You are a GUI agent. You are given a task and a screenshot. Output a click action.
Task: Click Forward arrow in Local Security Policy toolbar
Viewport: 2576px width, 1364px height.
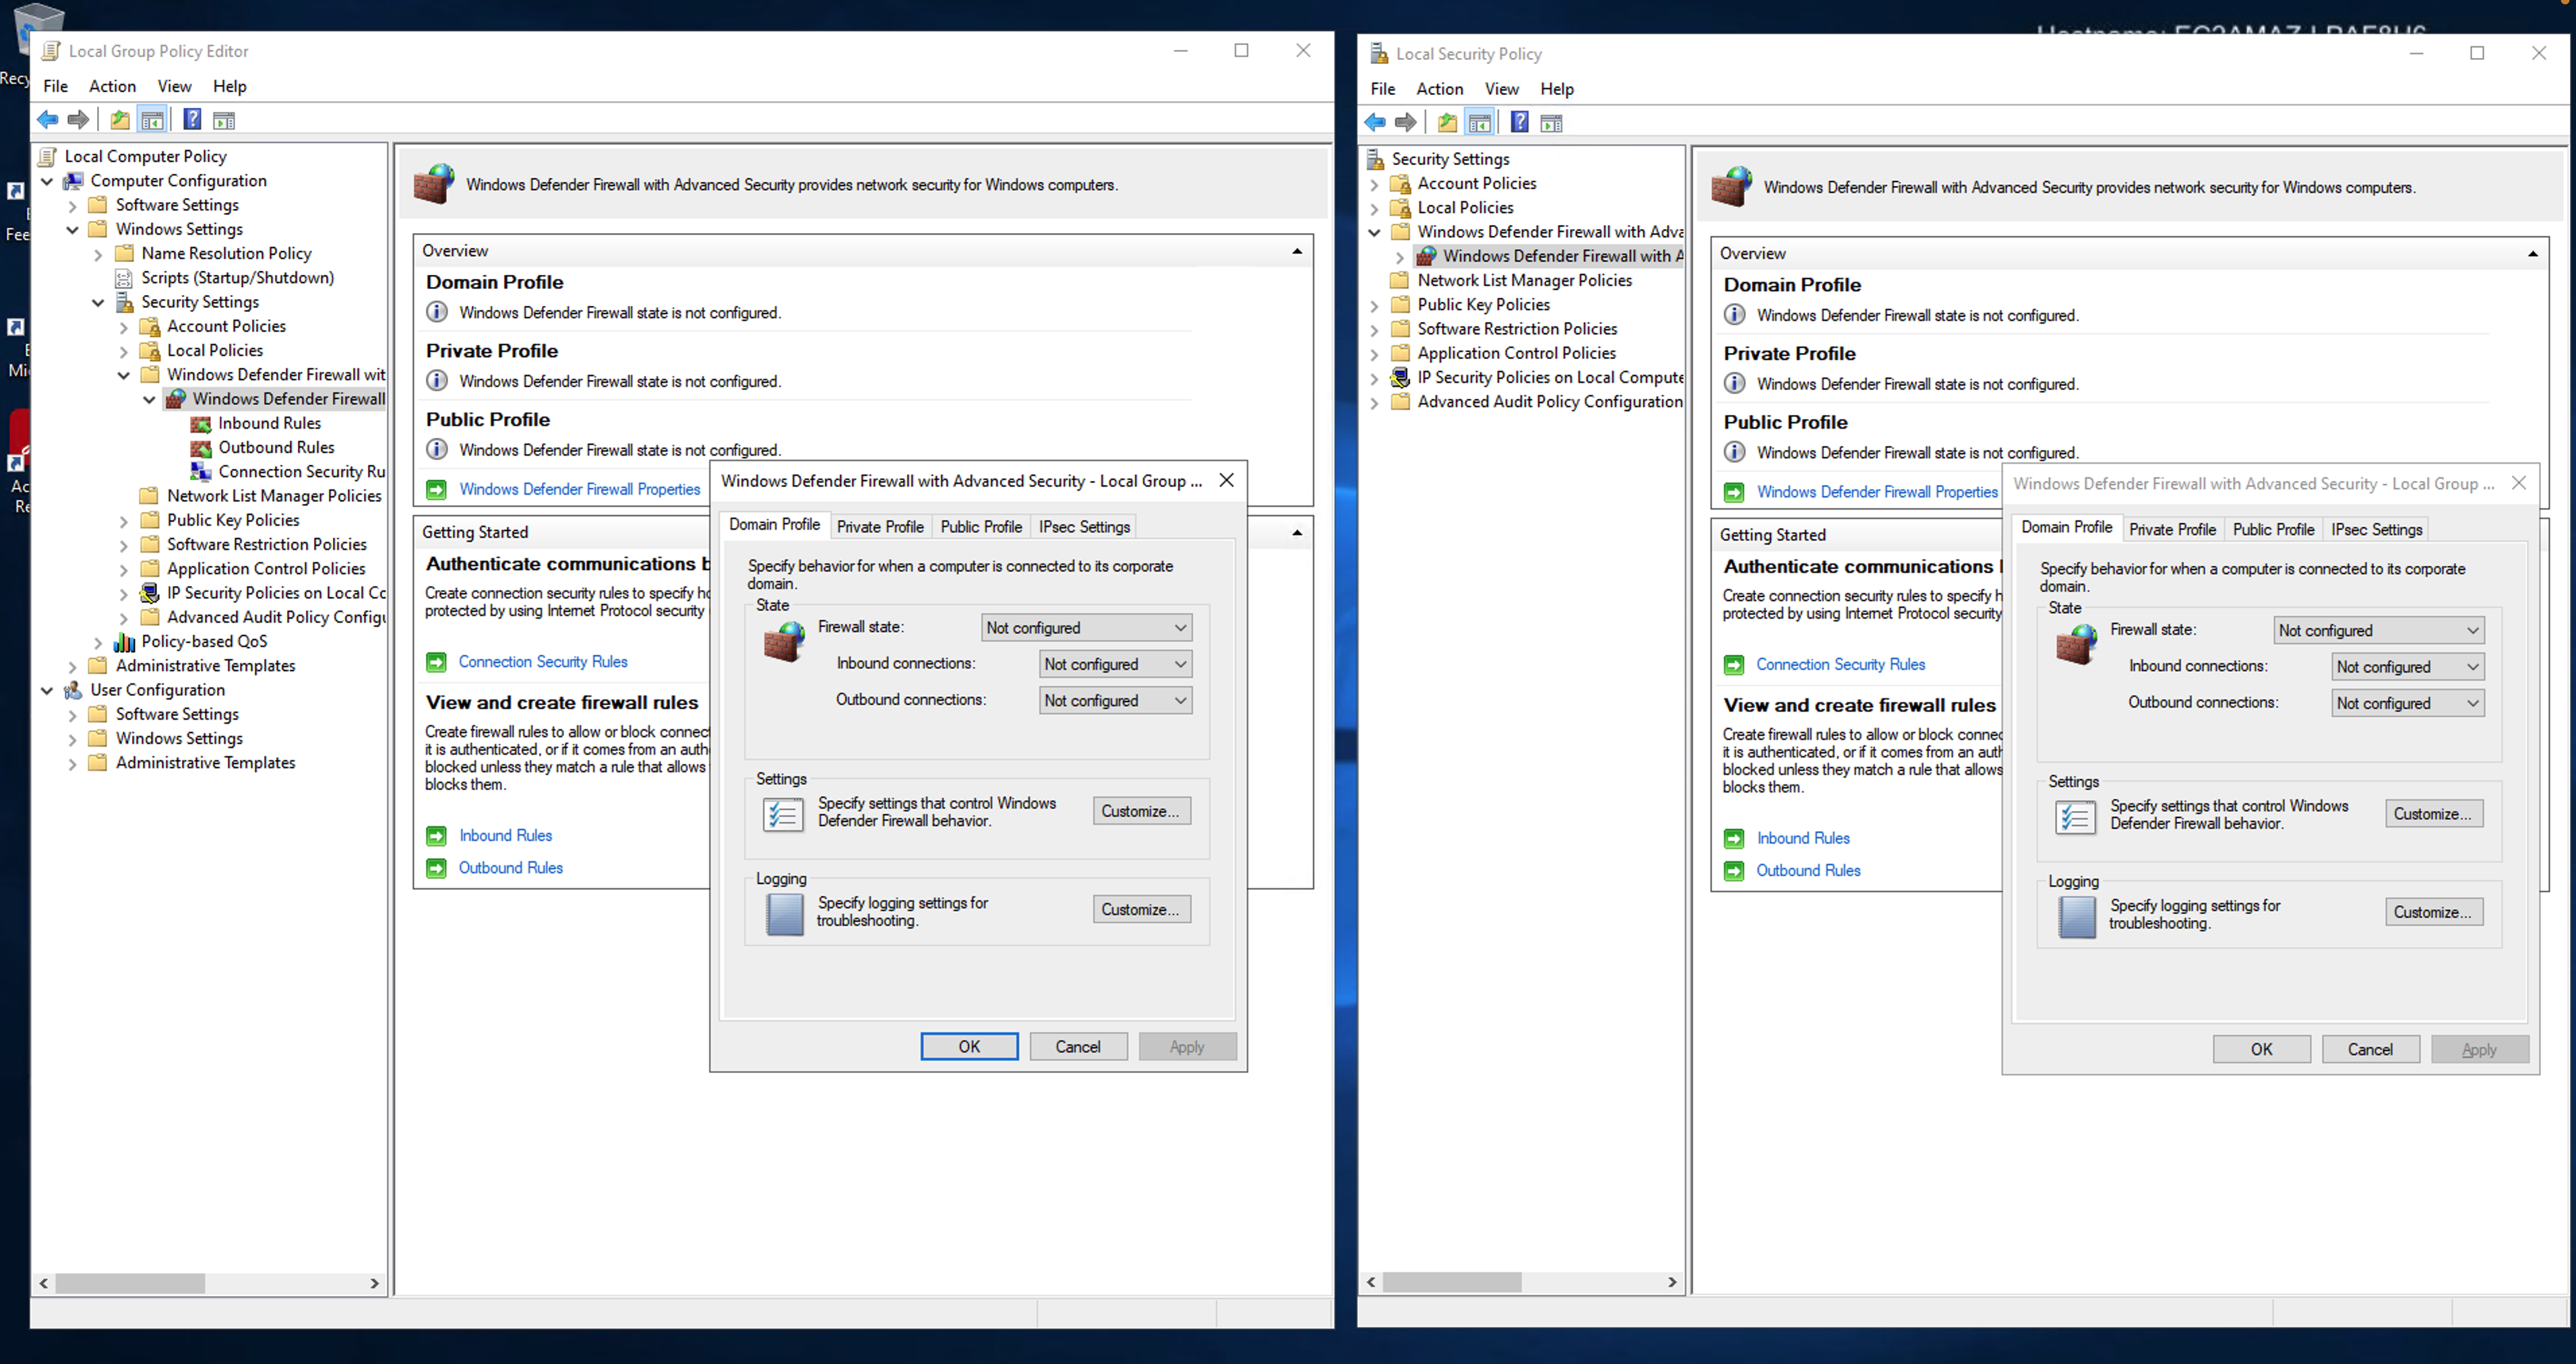click(x=1406, y=122)
